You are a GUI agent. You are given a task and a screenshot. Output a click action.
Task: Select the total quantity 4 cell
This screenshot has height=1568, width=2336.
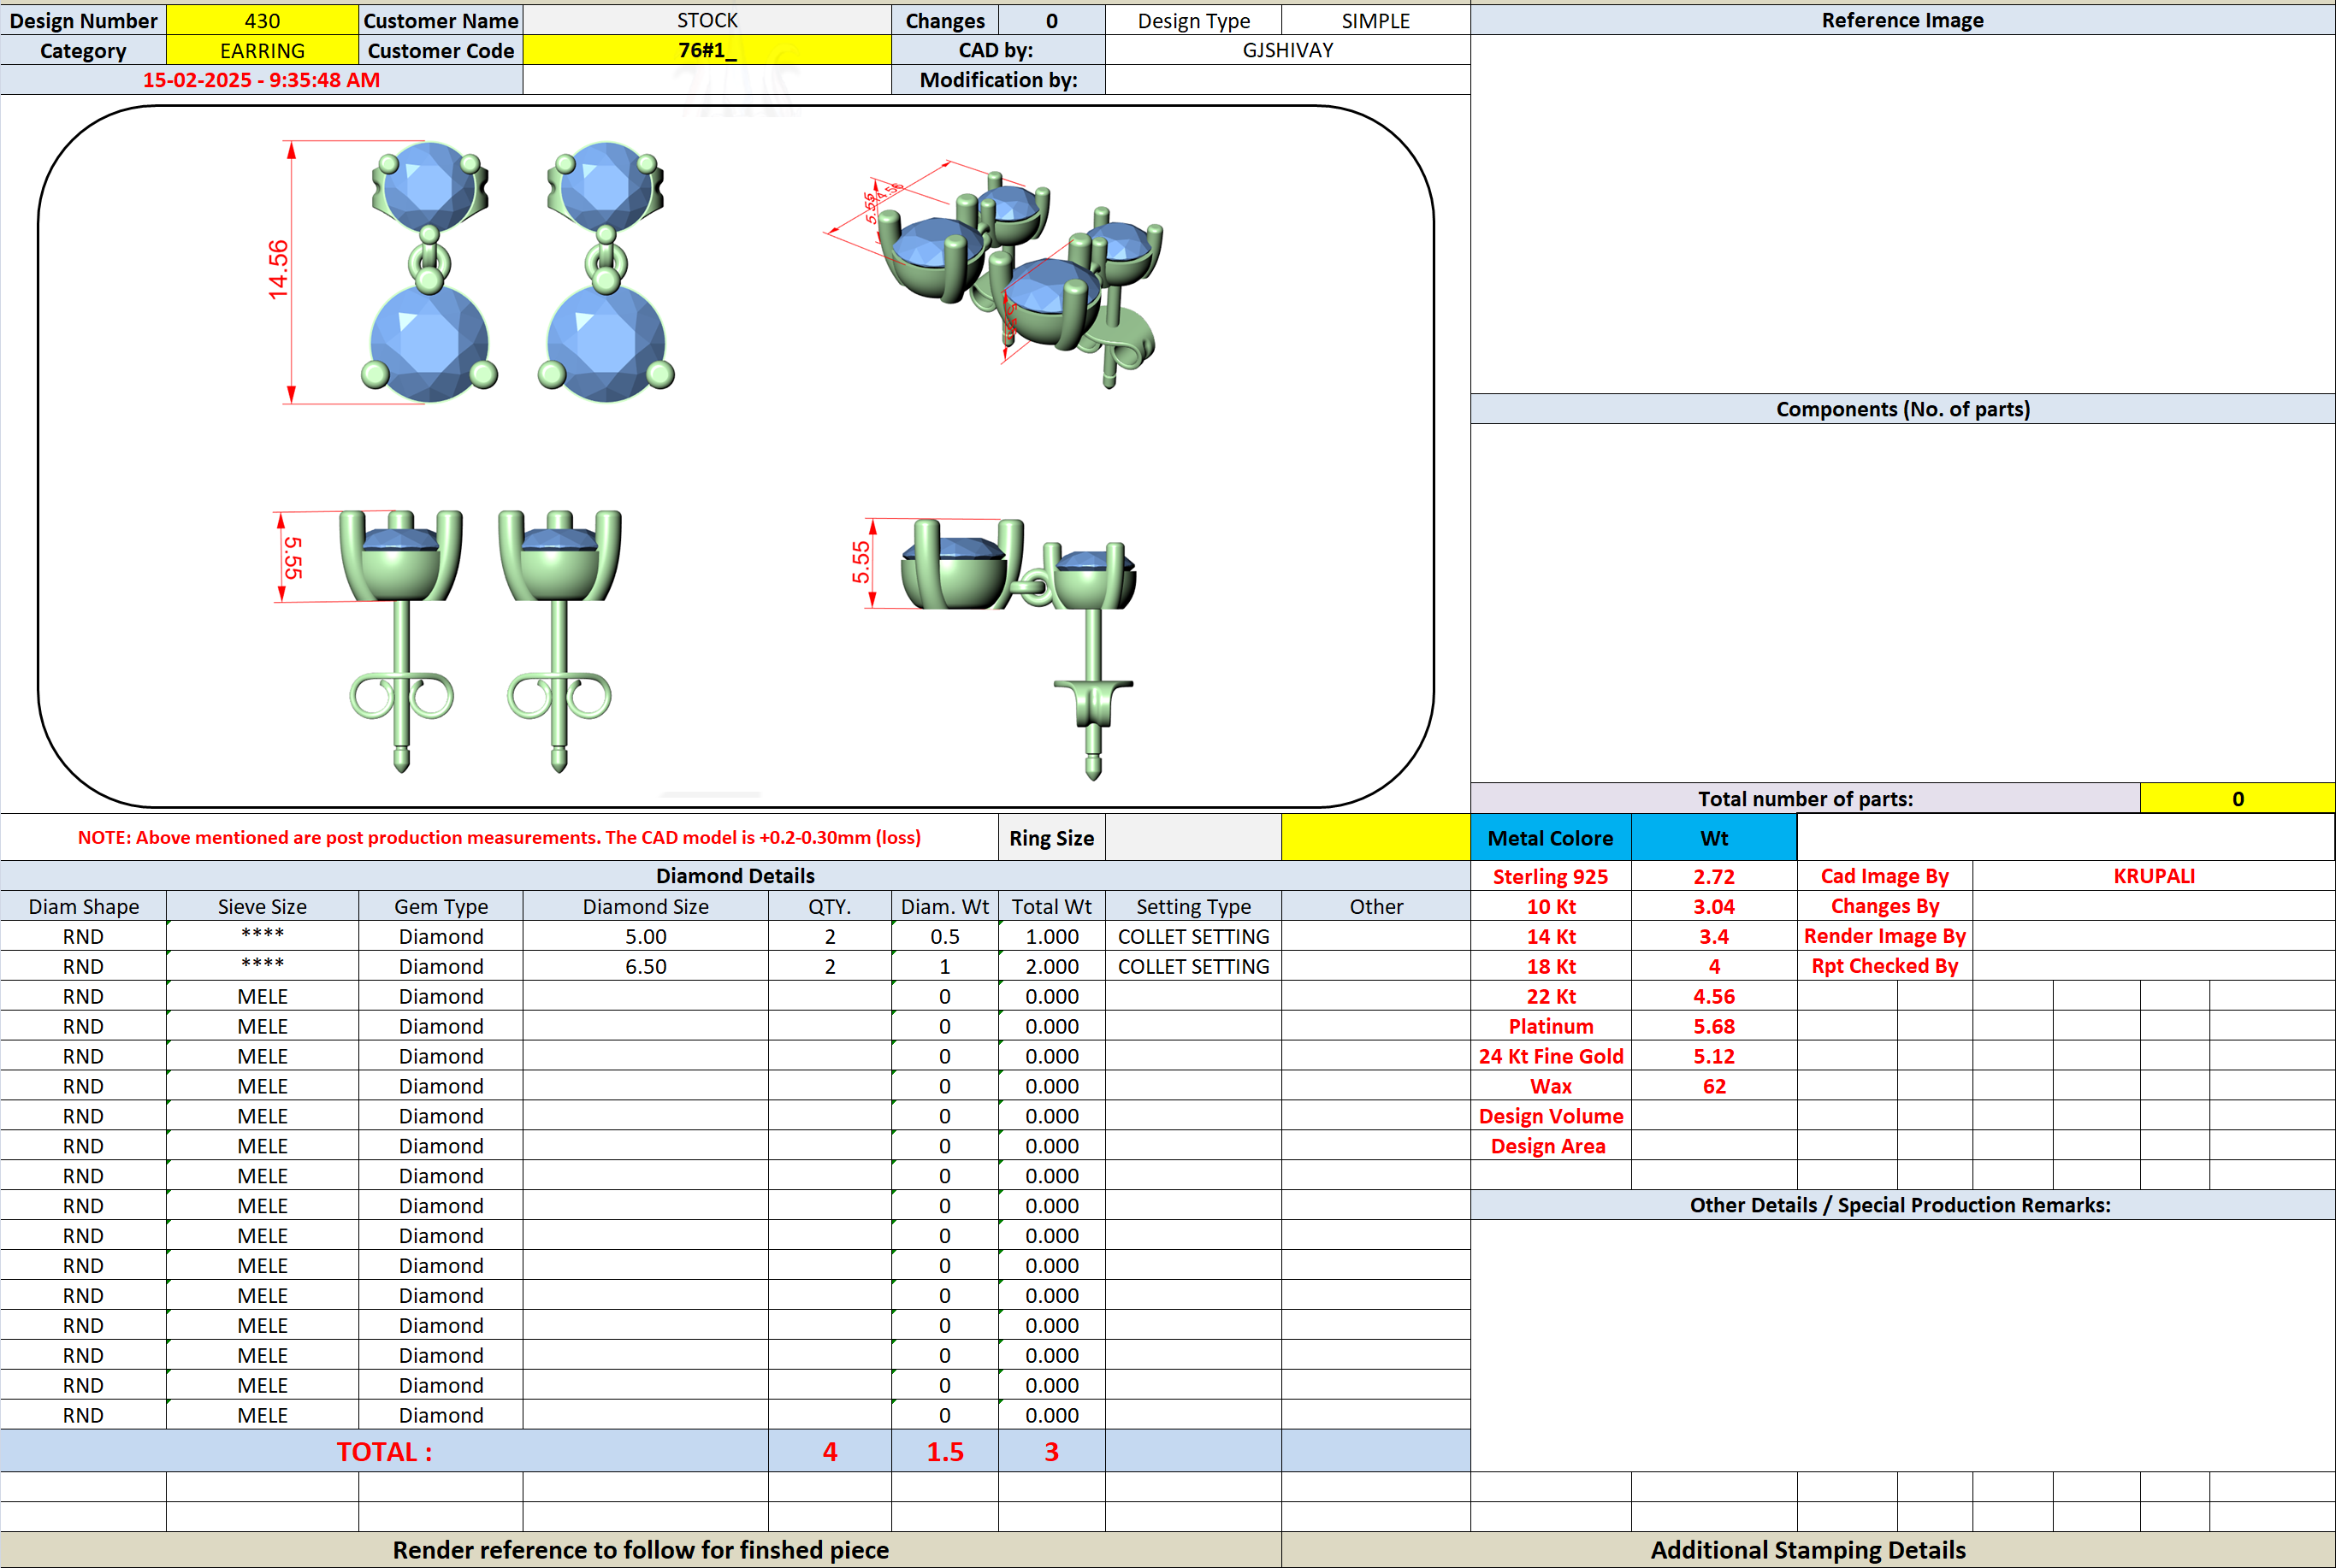[830, 1451]
